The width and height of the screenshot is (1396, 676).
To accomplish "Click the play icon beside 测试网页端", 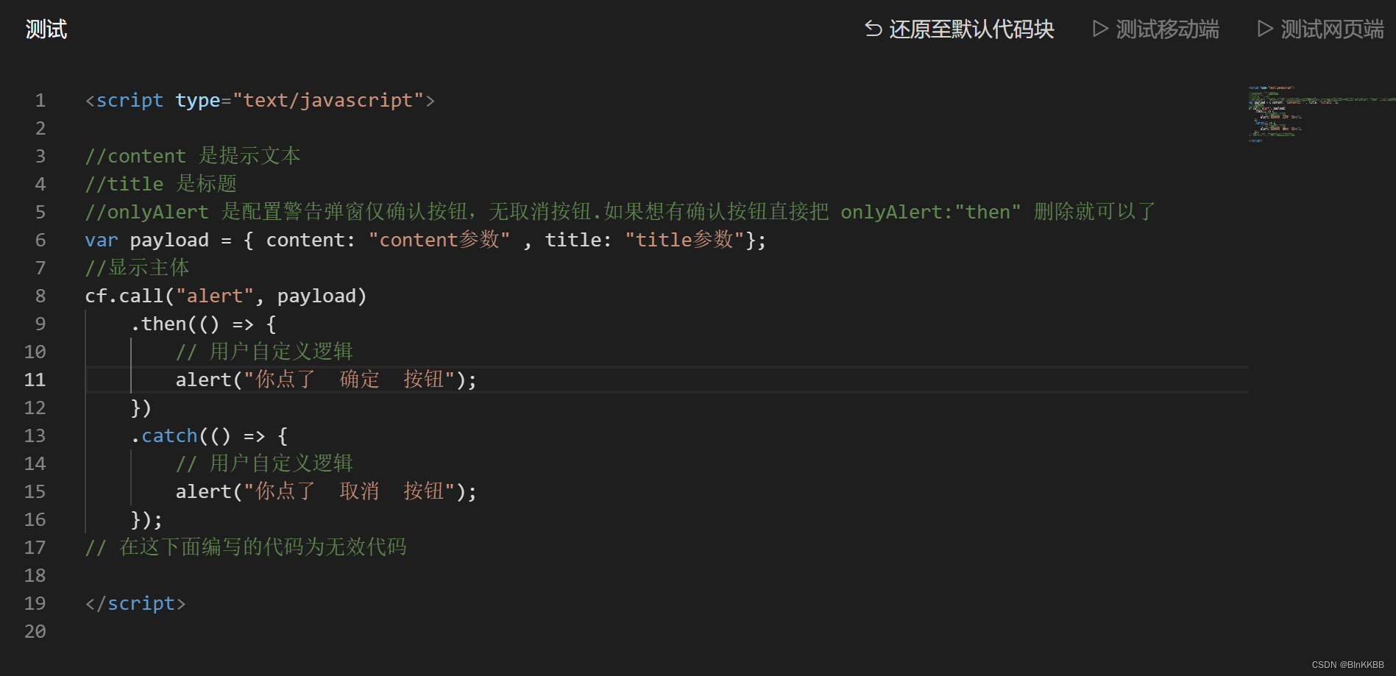I will (1265, 28).
